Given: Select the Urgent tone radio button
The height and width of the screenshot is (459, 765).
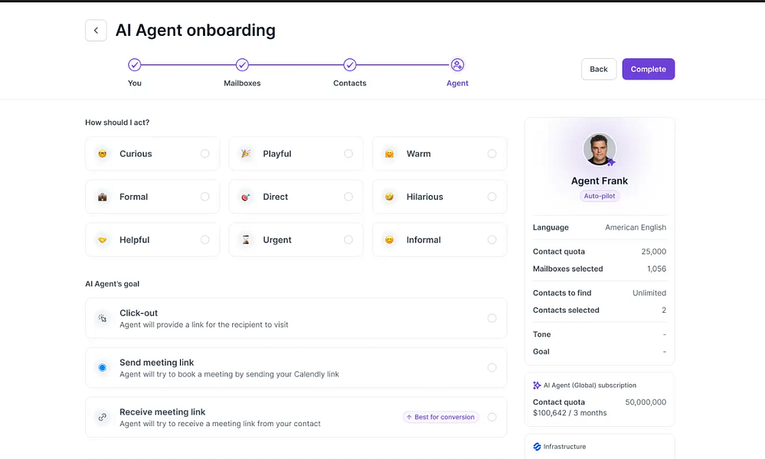Looking at the screenshot, I should [x=348, y=239].
